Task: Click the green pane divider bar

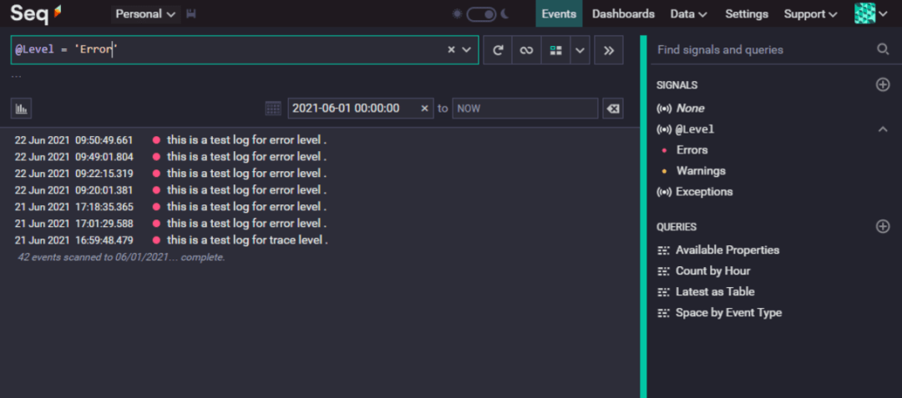Action: coord(643,216)
